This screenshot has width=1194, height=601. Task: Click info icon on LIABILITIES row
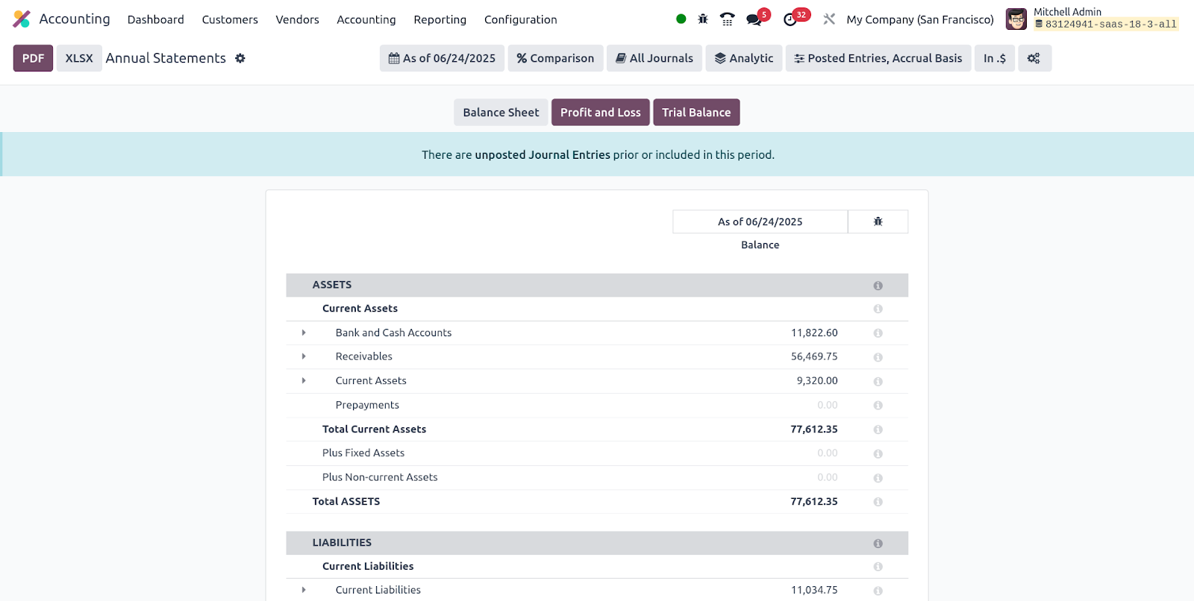tap(878, 544)
